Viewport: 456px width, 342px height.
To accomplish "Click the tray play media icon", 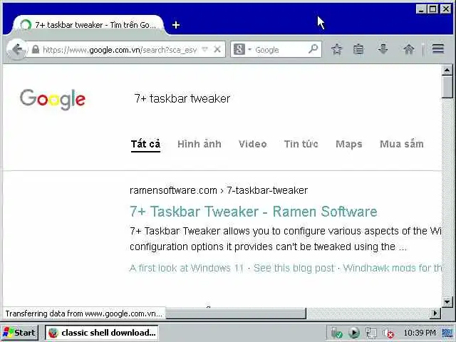I will click(x=354, y=333).
